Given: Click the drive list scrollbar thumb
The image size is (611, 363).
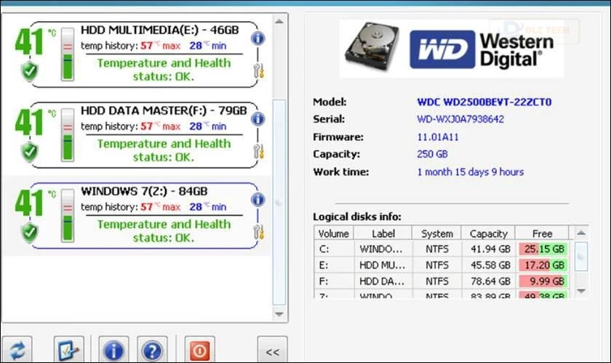Looking at the screenshot, I should coord(279,203).
